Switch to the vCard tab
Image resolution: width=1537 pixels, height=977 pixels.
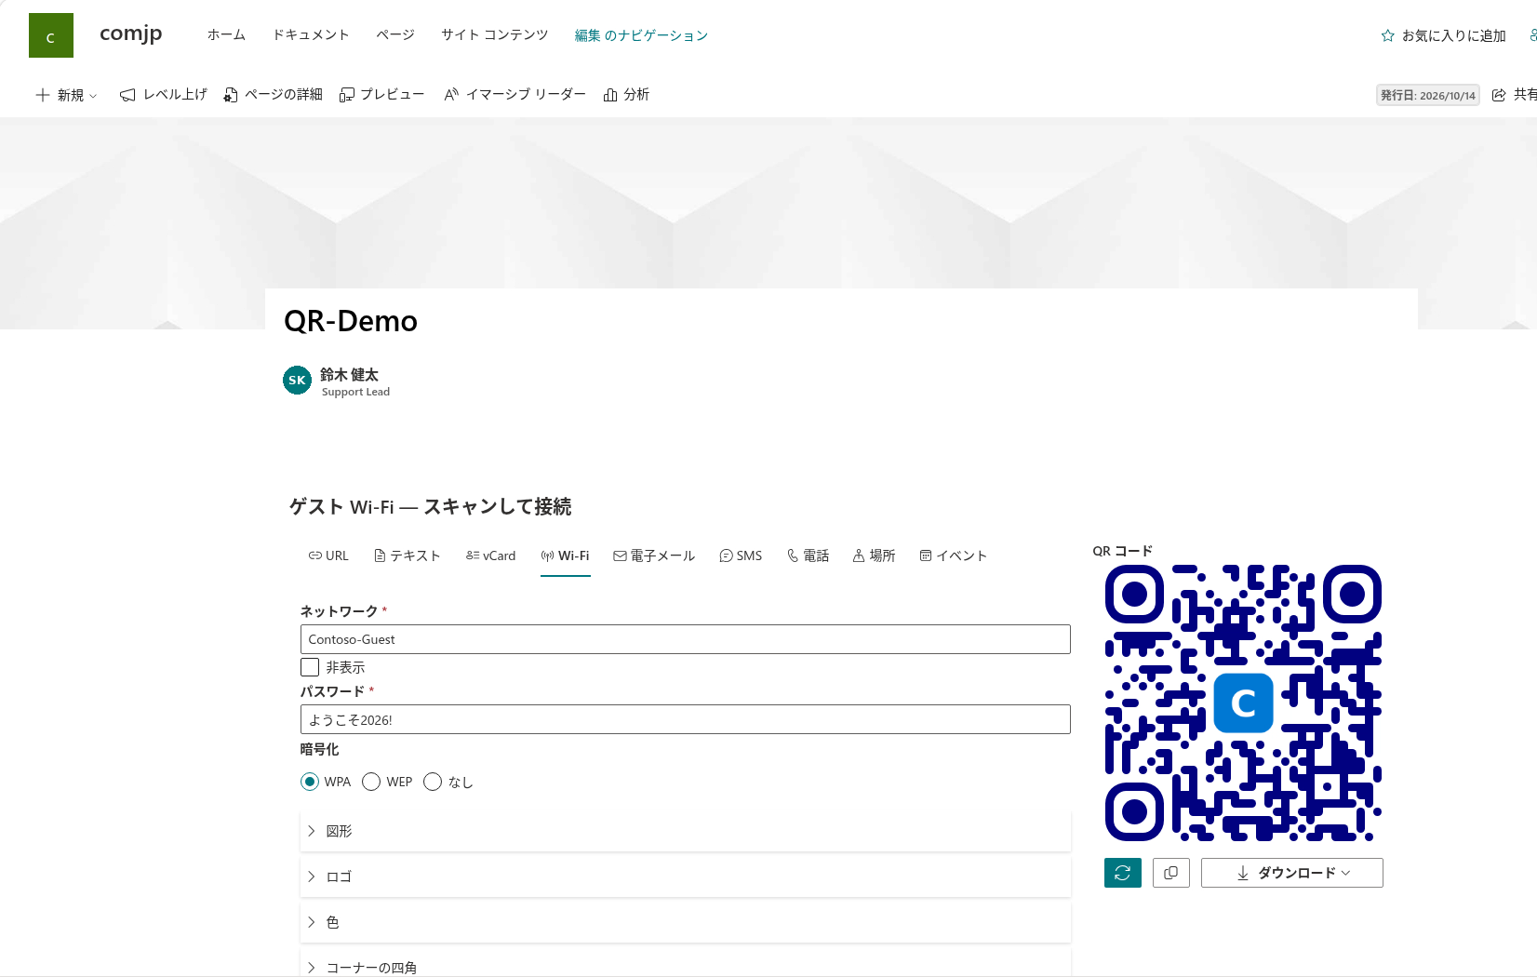click(x=491, y=555)
